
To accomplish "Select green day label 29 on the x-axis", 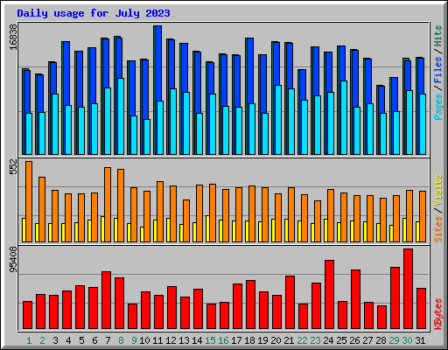I will click(x=394, y=340).
